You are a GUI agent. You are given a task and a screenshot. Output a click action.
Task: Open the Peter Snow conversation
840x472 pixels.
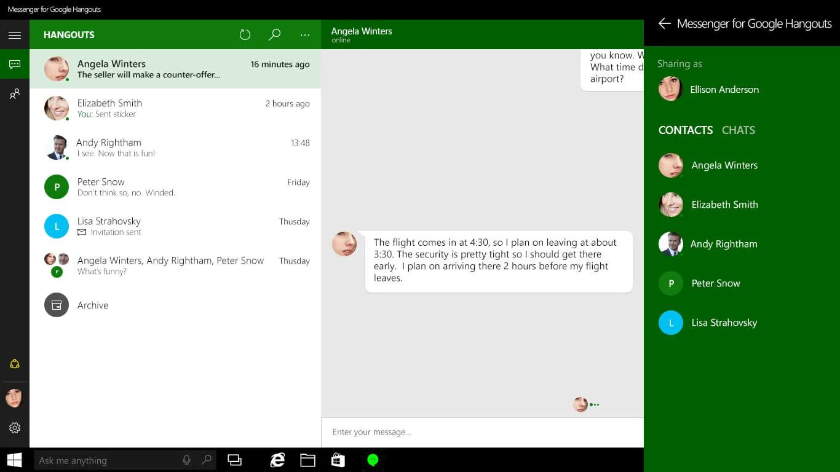[175, 187]
